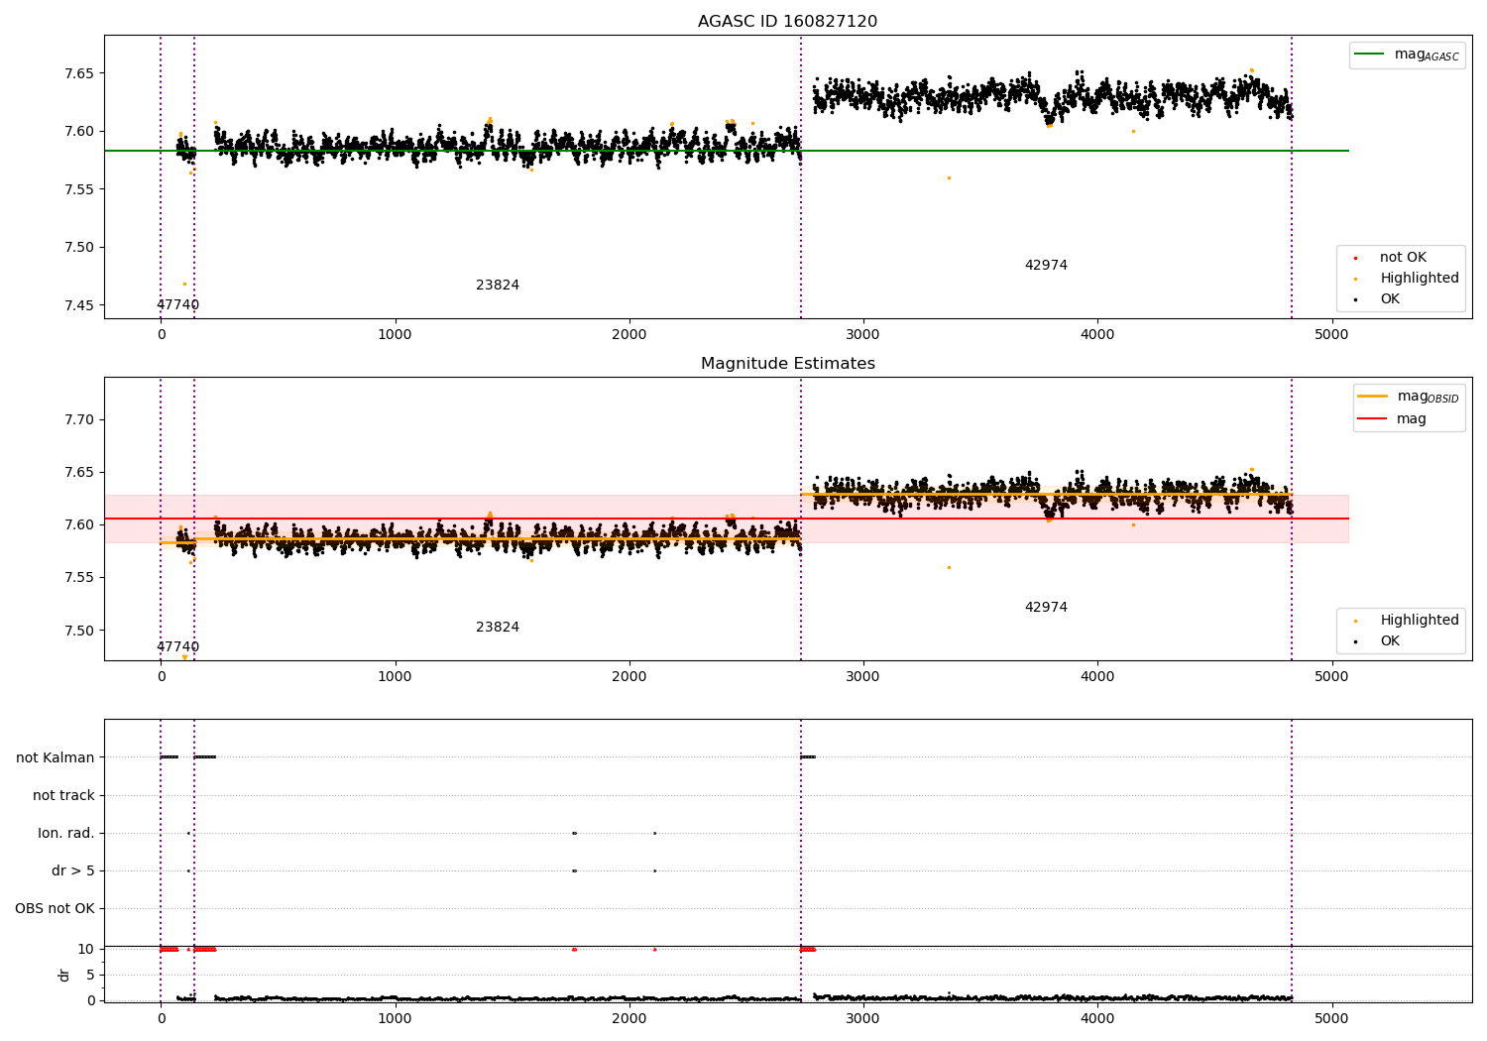
Task: Click the '2000' x-tick under Magnitude Estimates plot
Action: pos(629,677)
